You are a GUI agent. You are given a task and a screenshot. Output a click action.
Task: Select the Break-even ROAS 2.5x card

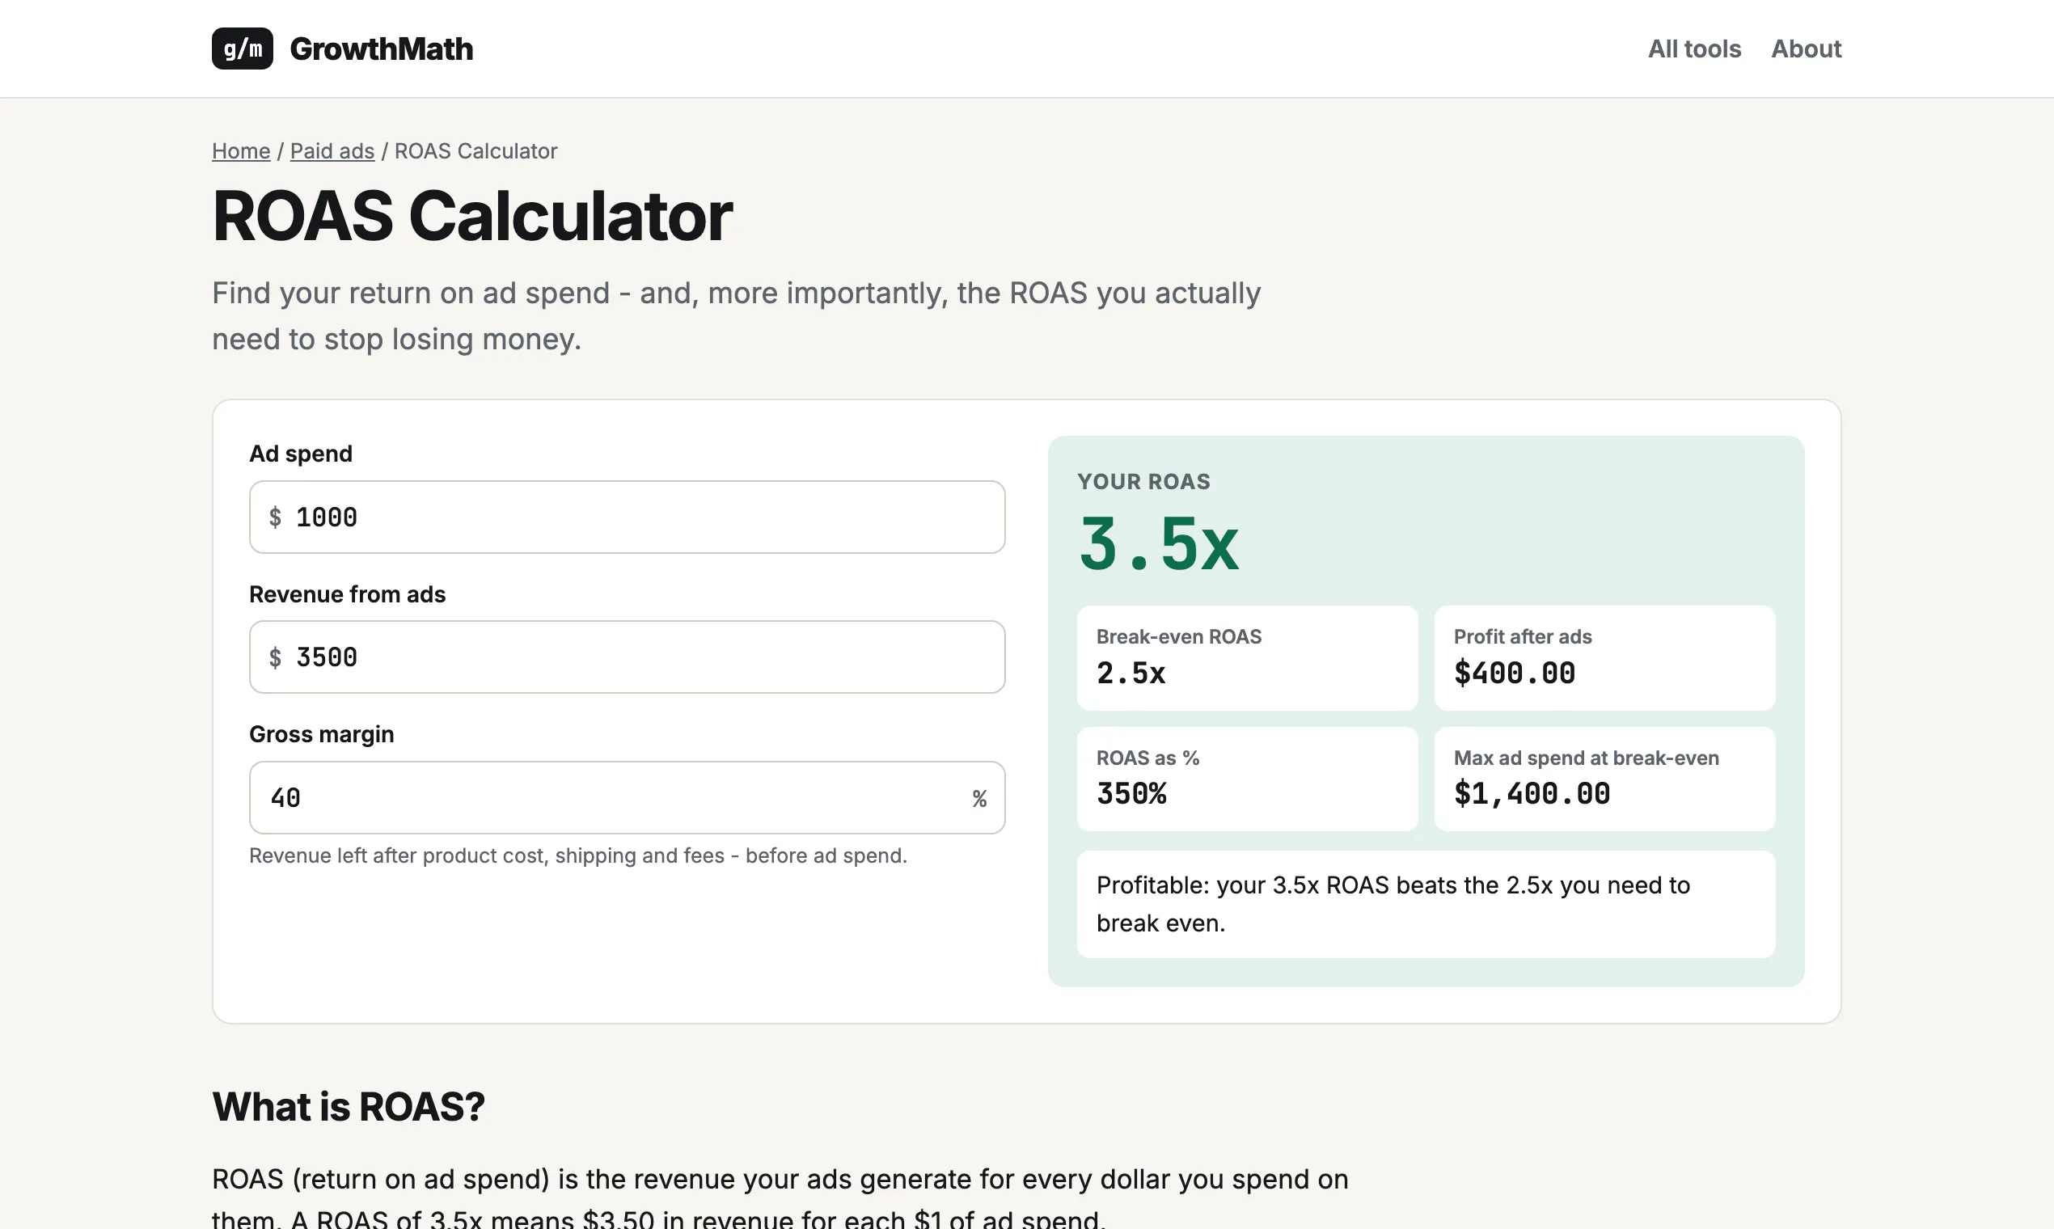click(1247, 657)
